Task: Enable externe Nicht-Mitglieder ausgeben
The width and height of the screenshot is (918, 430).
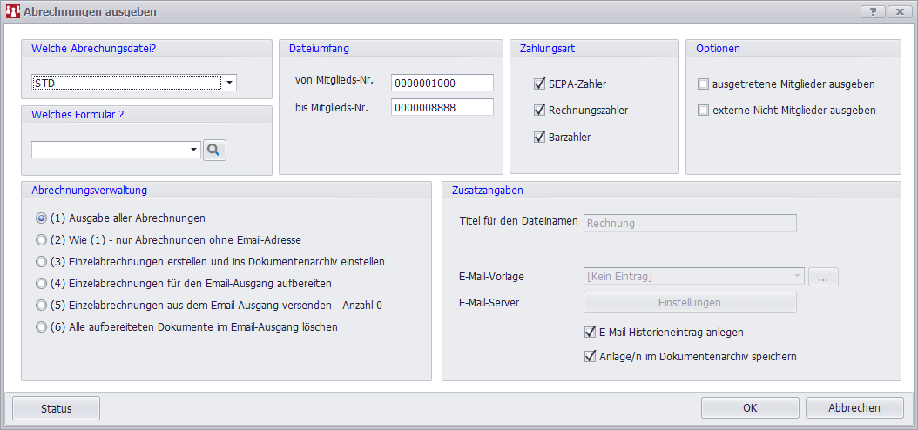Action: point(703,111)
